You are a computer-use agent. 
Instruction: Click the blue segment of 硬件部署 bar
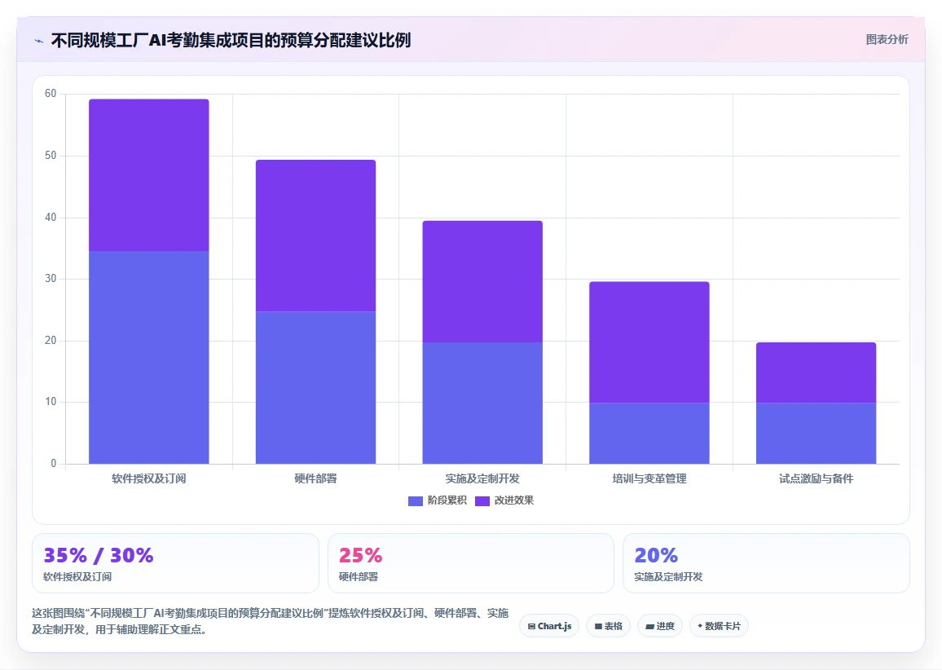pyautogui.click(x=315, y=388)
